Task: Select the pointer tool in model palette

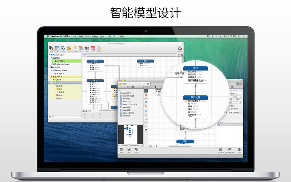Action: 146,91
